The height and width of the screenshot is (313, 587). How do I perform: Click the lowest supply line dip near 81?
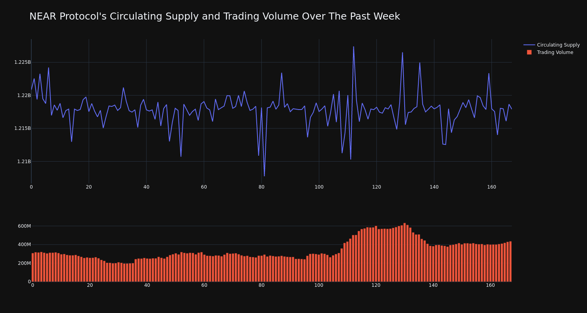pos(264,176)
